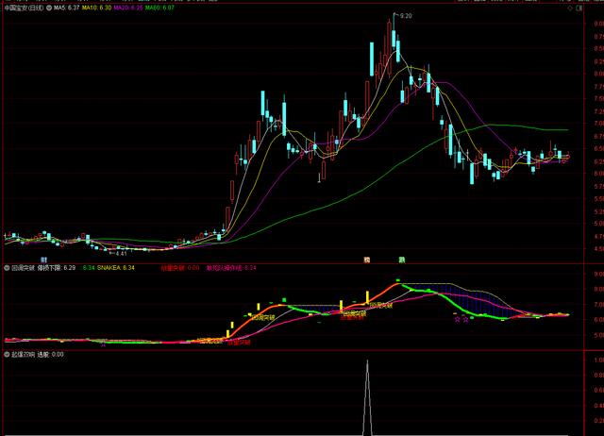Expand the 起爆双响 indicator panel menu
The width and height of the screenshot is (604, 436).
[7, 354]
